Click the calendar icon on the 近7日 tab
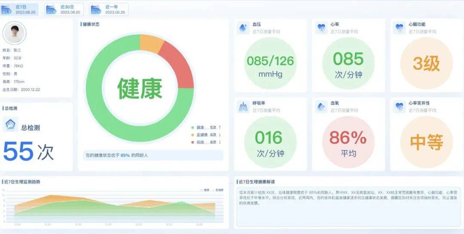Screen dimensions: 464x234 (6, 10)
